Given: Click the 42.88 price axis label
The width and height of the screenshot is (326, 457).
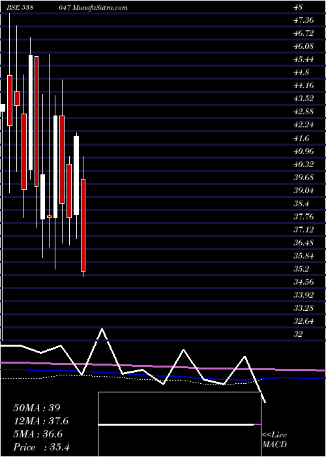Looking at the screenshot, I should pos(303,112).
